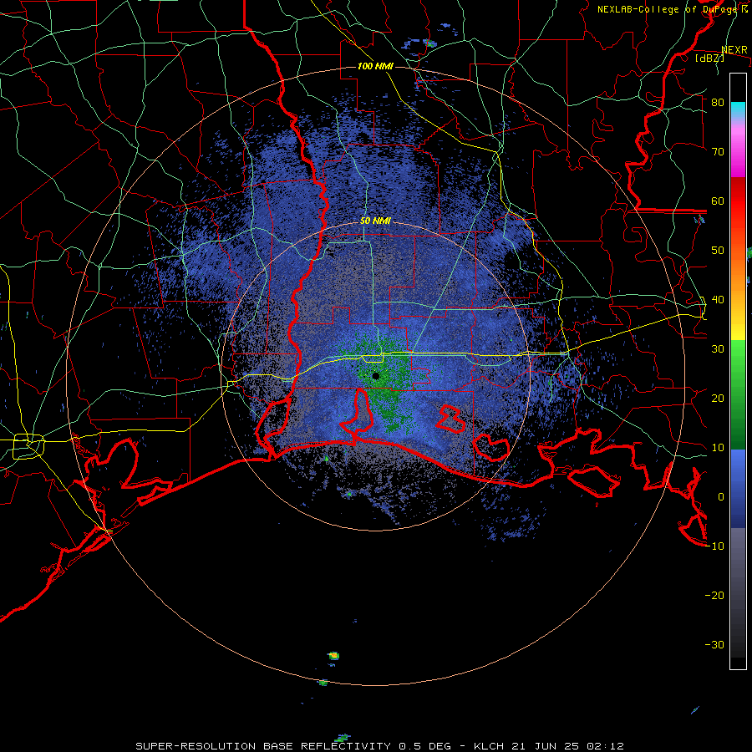
Task: Click the 50 dBZ scale value
Action: point(718,251)
